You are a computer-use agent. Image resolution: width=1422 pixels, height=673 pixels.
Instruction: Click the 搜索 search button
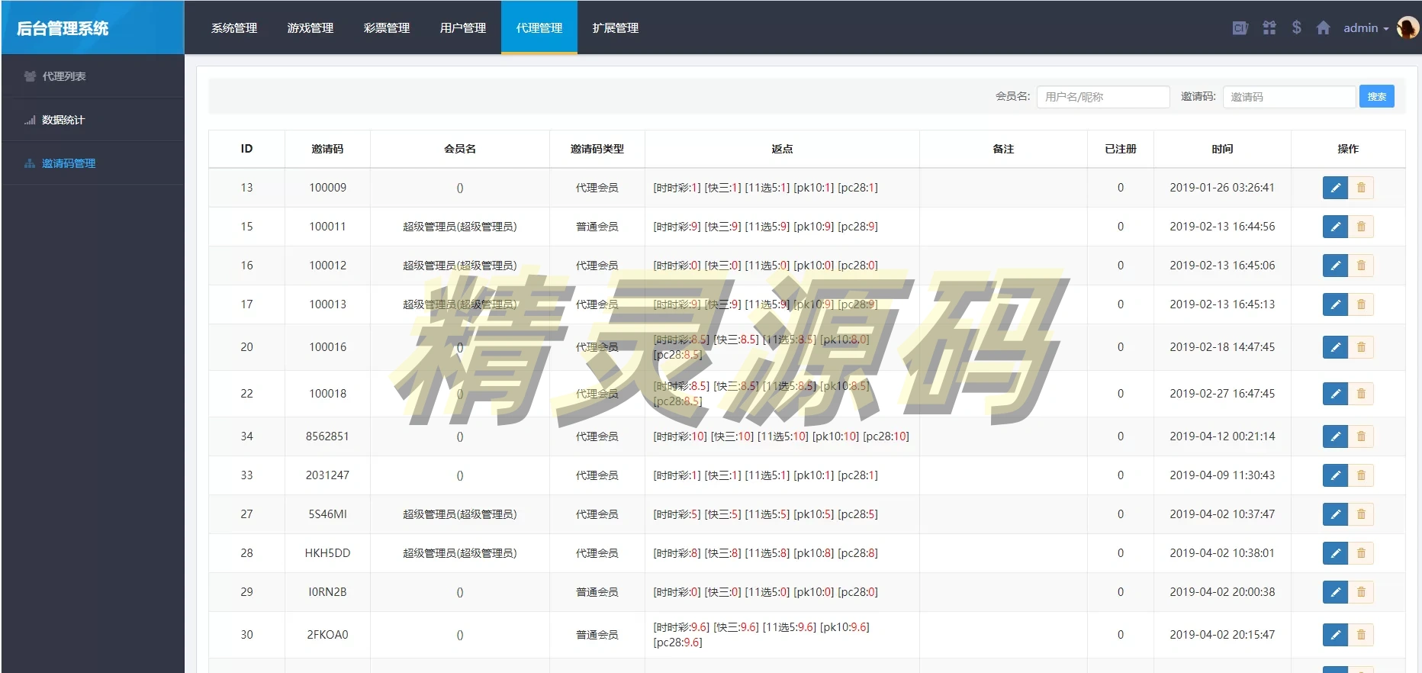coord(1377,96)
